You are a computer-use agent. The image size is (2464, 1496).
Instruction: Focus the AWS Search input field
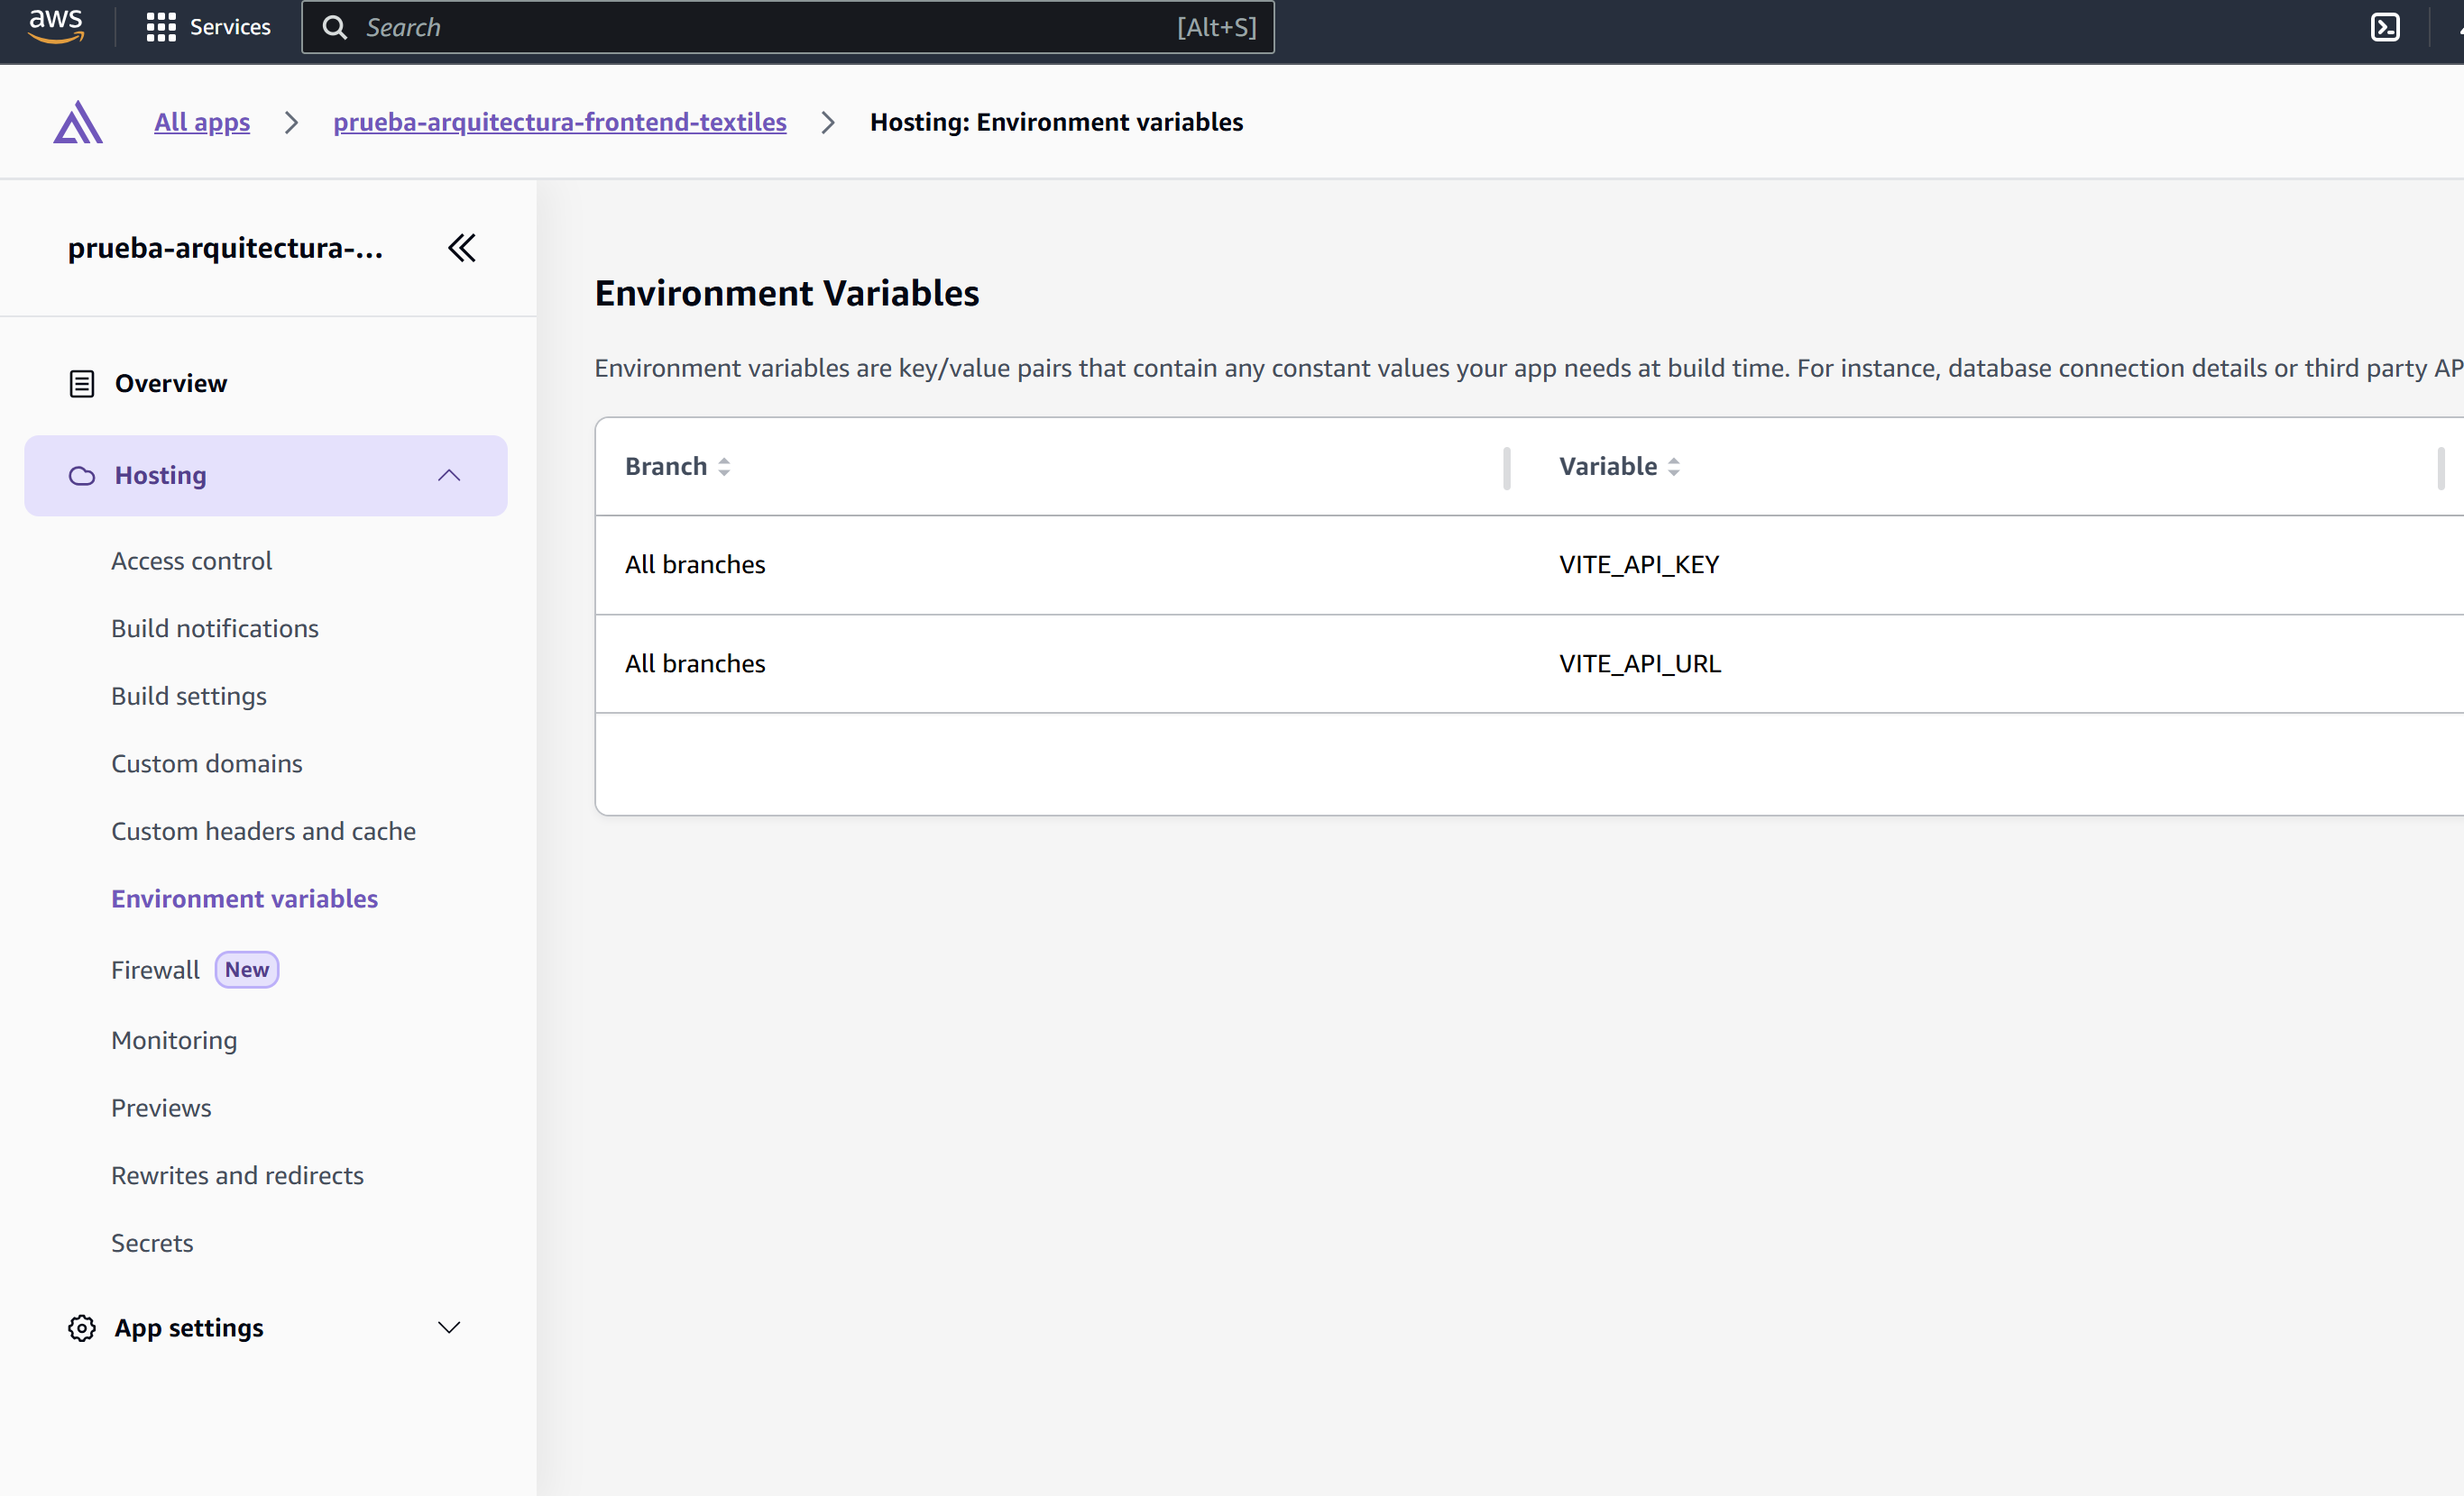coord(788,27)
